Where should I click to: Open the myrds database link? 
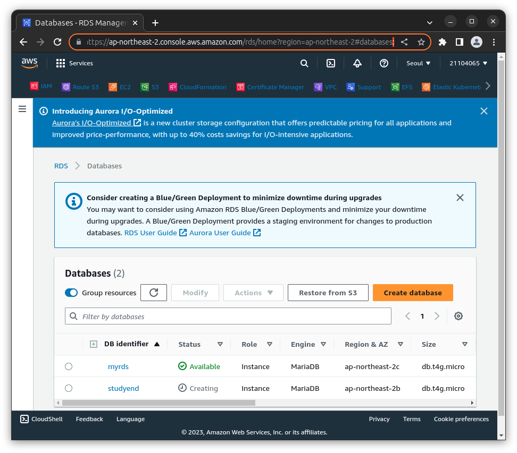tap(118, 366)
